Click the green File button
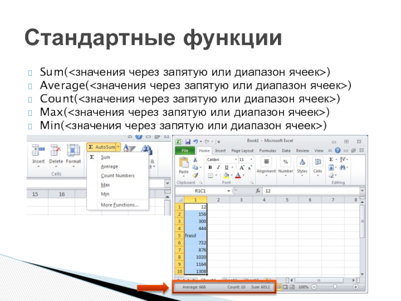Viewport: 401px width, 301px height. (x=185, y=150)
